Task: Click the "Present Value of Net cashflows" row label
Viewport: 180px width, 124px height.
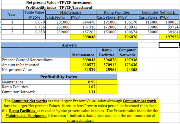Action: (x=36, y=60)
